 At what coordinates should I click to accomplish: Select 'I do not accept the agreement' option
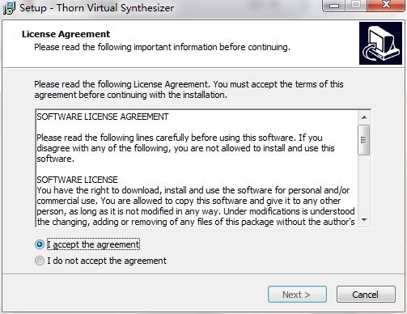[40, 261]
